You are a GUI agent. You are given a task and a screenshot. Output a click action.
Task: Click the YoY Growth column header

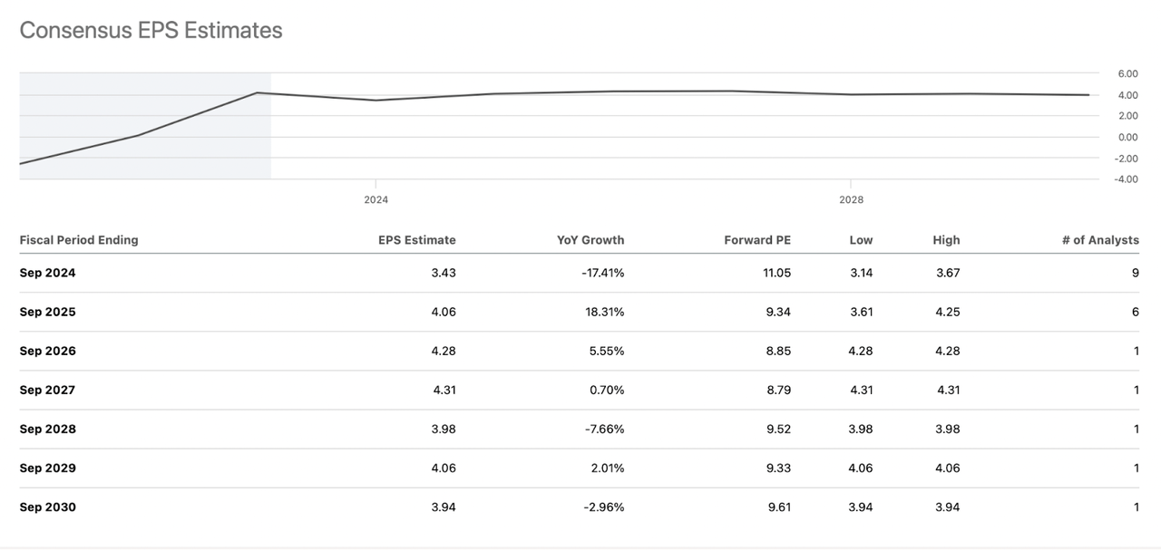click(590, 240)
